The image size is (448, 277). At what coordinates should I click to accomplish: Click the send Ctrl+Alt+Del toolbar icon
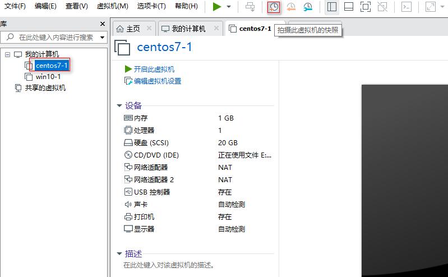point(250,7)
